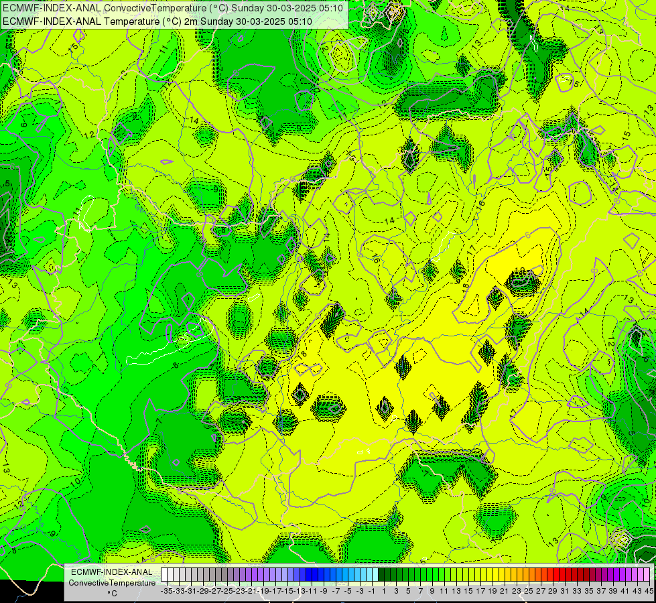This screenshot has width=656, height=603.
Task: Select the ConvectiveTemperature label in the legend
Action: coord(112,582)
